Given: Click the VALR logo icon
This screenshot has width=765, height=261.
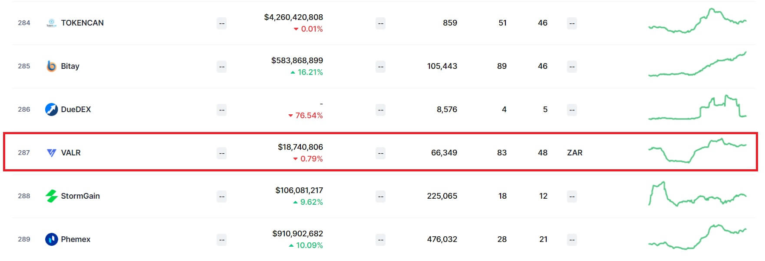Looking at the screenshot, I should tap(52, 152).
